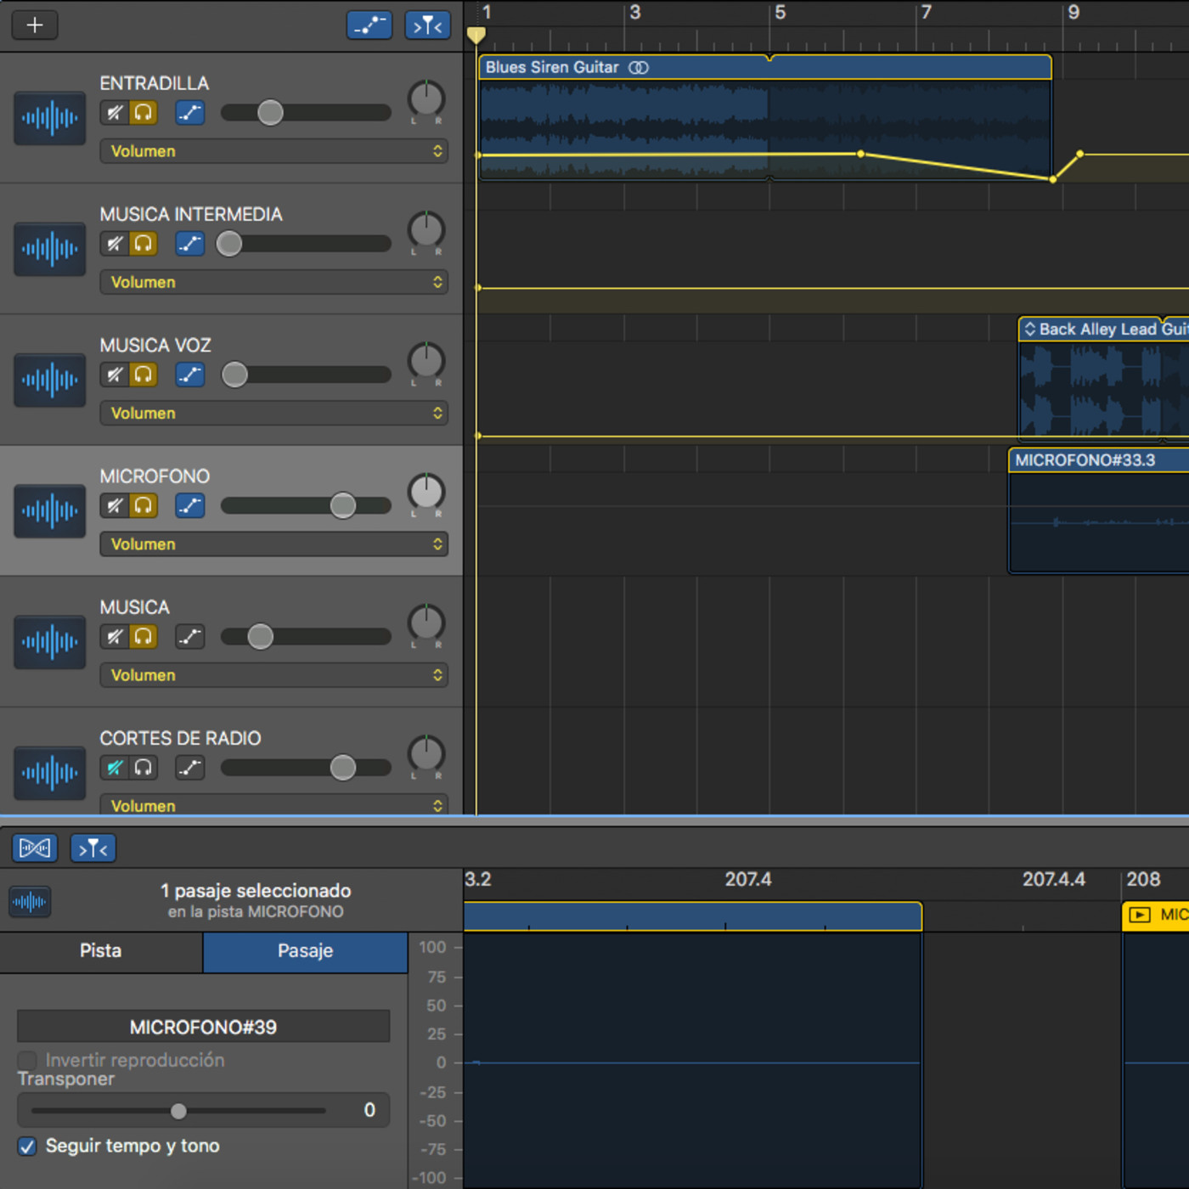
Task: Toggle the editor catch playhead button
Action: tap(93, 848)
